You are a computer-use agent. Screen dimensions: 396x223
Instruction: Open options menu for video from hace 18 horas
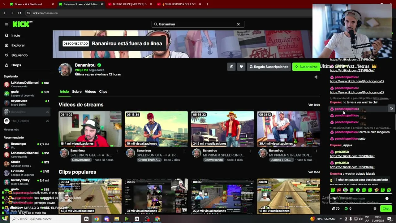pos(118,151)
